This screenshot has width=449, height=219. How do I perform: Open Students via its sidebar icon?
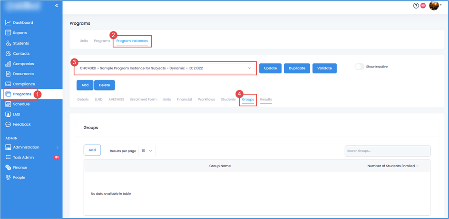coord(8,43)
